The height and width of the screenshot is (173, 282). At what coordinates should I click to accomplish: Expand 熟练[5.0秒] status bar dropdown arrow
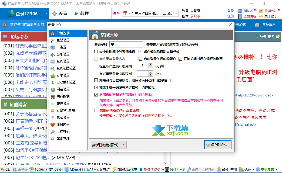pos(163,169)
